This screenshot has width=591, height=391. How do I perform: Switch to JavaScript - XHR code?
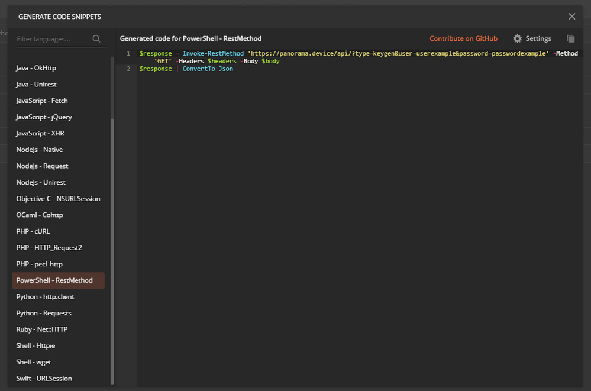(40, 133)
